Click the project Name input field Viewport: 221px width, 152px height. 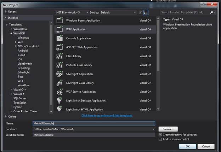94,123
